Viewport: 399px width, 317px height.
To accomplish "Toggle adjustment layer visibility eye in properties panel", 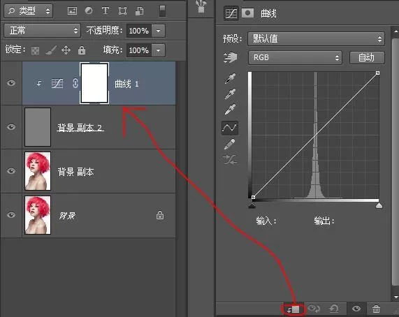I will 356,309.
